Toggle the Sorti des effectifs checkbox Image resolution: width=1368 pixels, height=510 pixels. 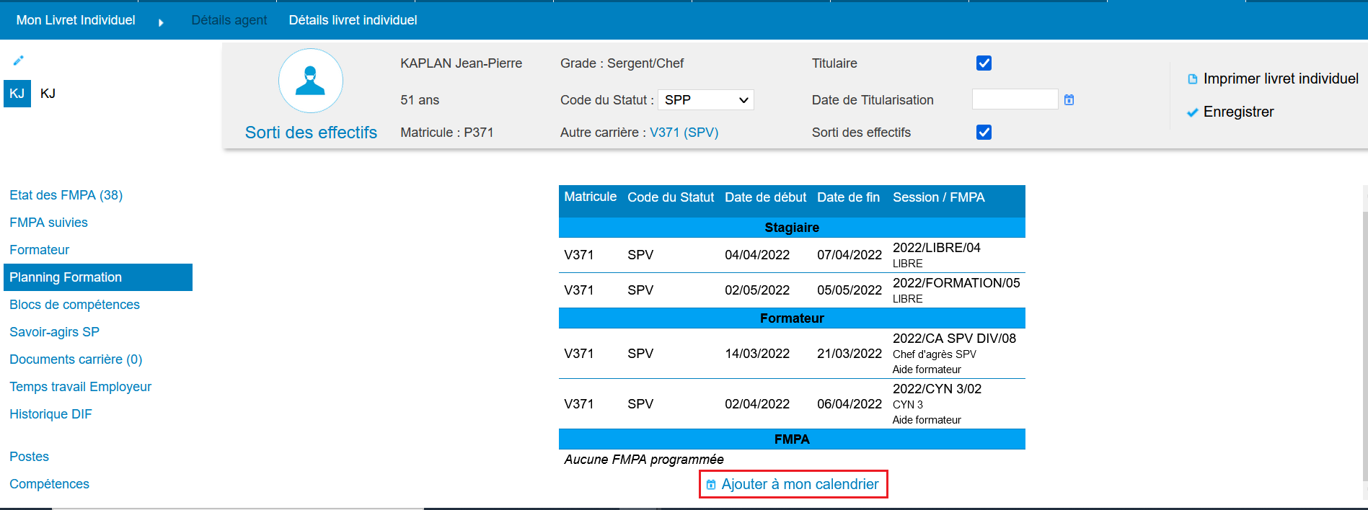[984, 132]
